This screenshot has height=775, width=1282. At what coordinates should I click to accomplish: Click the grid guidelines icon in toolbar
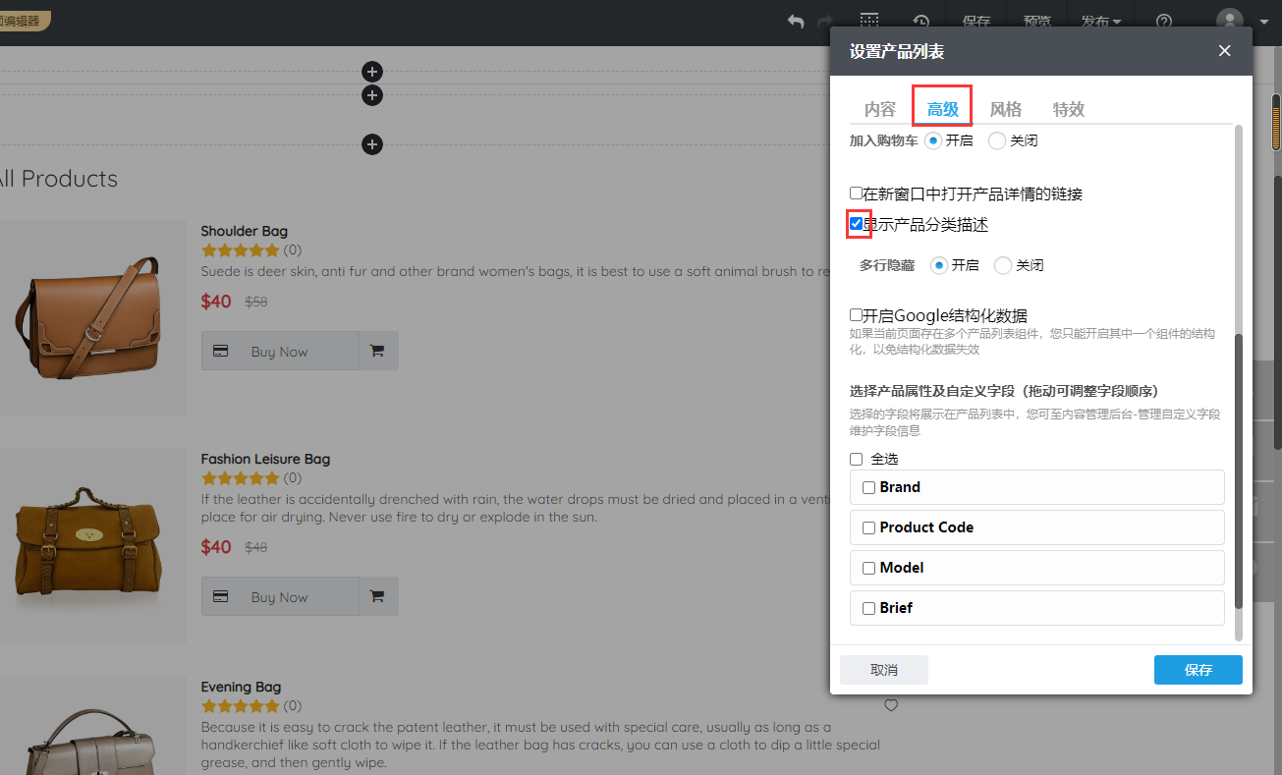click(x=869, y=22)
